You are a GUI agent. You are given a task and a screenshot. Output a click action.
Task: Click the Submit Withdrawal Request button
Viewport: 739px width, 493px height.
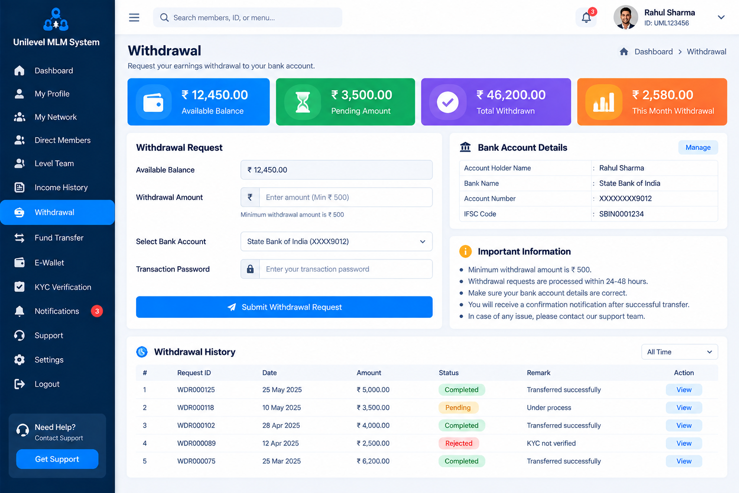(284, 307)
